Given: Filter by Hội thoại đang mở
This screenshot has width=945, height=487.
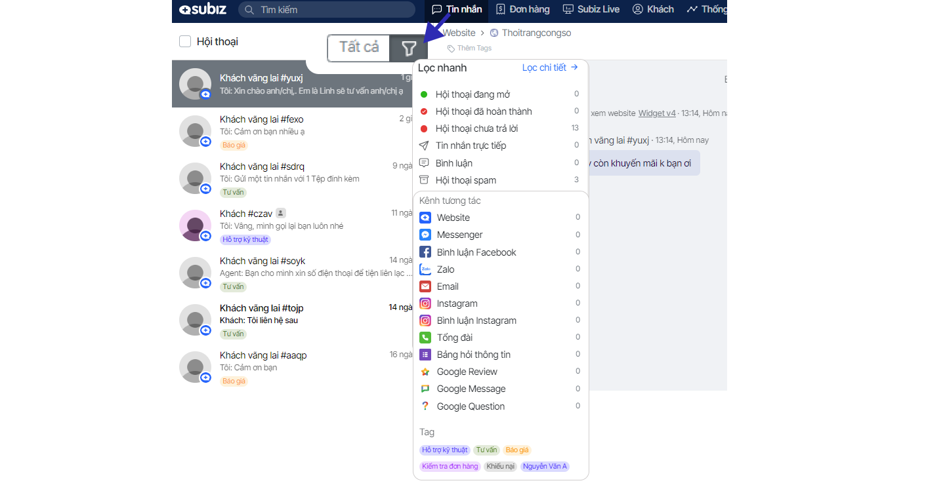Looking at the screenshot, I should click(472, 94).
